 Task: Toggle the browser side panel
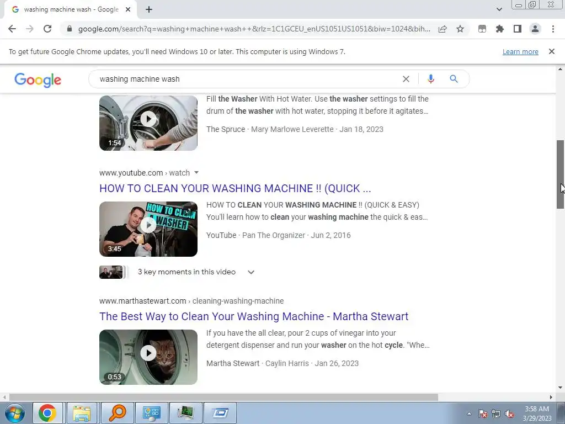[x=518, y=29]
